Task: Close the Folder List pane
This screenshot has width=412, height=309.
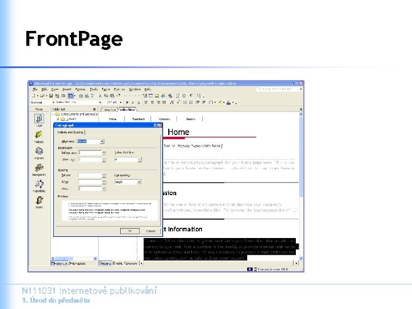Action: pyautogui.click(x=94, y=109)
